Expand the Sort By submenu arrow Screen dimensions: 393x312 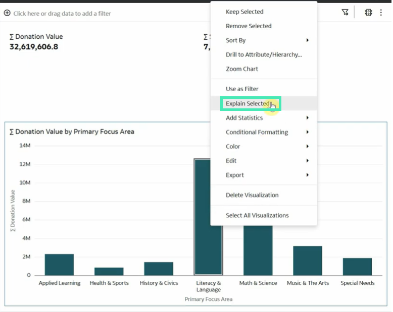[307, 40]
